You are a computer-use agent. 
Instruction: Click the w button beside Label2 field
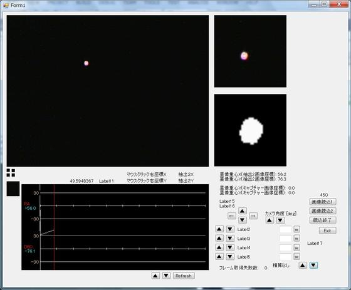(x=296, y=229)
